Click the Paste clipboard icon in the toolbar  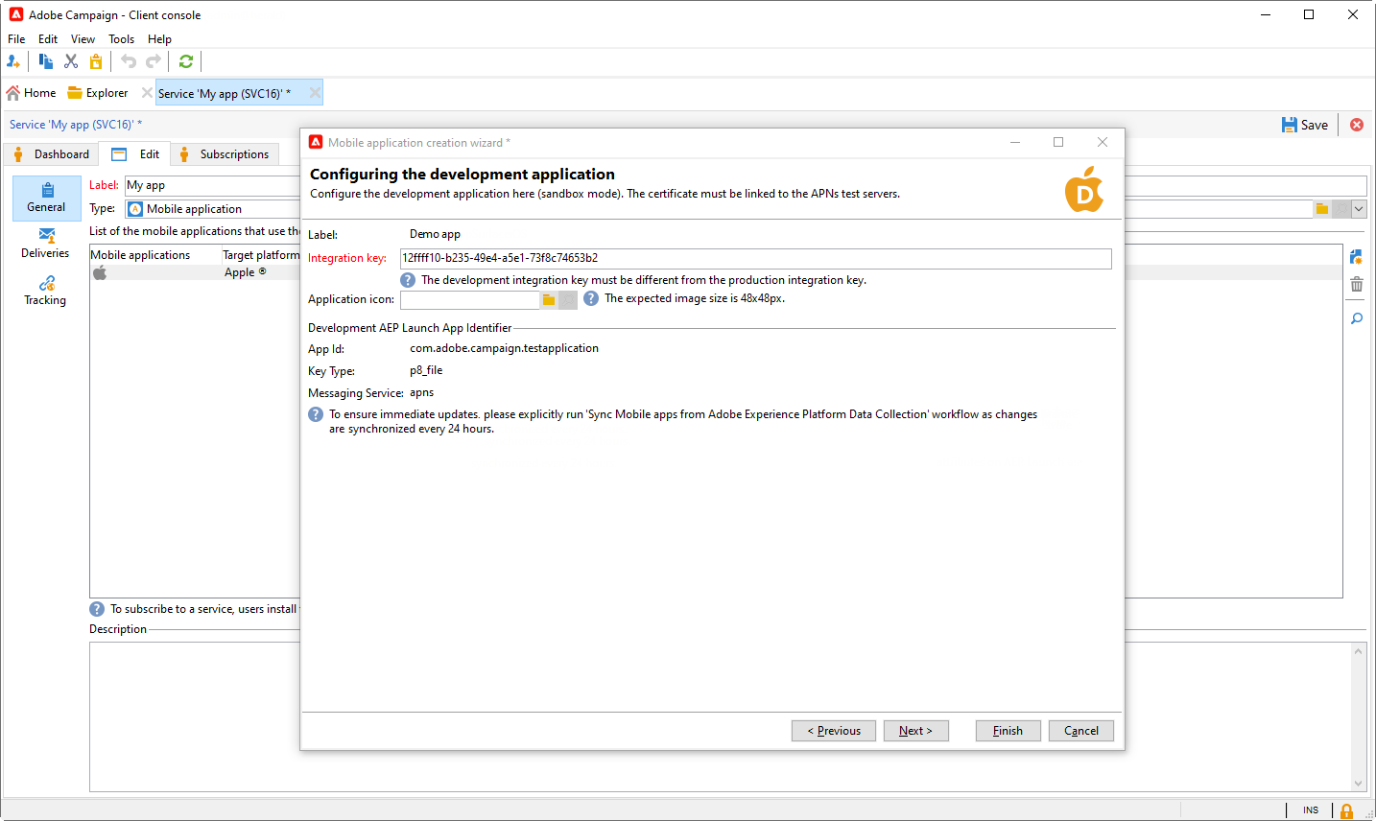point(96,61)
